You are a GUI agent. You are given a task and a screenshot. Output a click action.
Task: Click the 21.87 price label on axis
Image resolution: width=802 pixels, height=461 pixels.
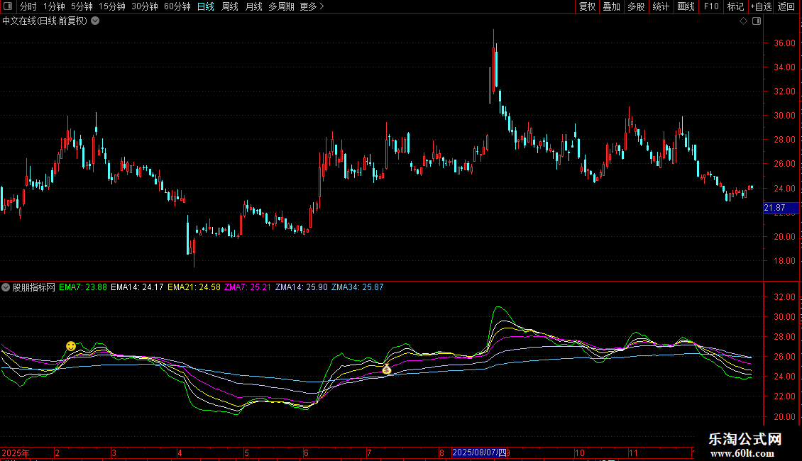[x=774, y=208]
